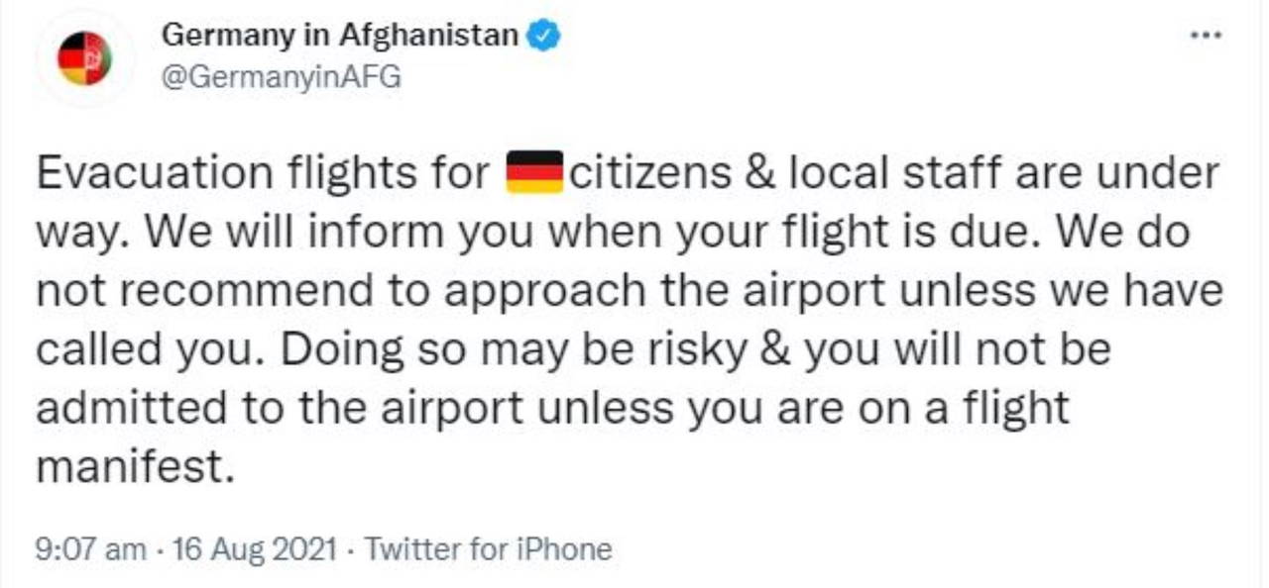Open the "Germany in Afghanistan" display name
1269x588 pixels.
click(x=339, y=37)
